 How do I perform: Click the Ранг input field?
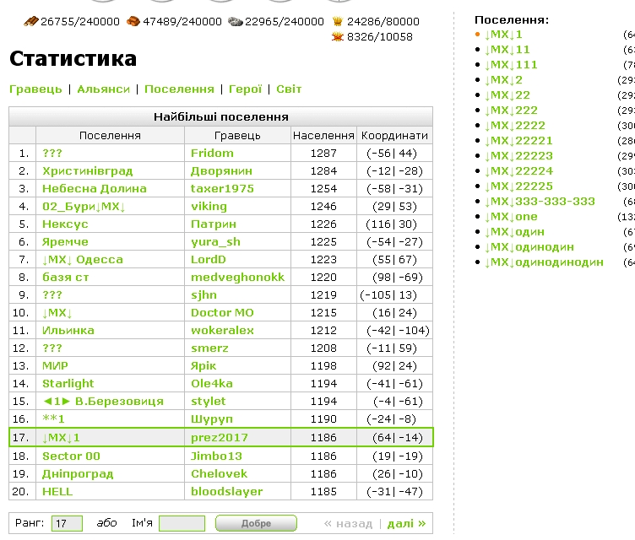[x=67, y=523]
